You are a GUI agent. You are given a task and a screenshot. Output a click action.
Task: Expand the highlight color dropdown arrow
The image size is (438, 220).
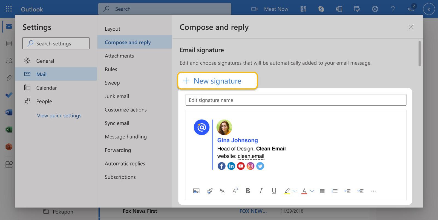295,191
